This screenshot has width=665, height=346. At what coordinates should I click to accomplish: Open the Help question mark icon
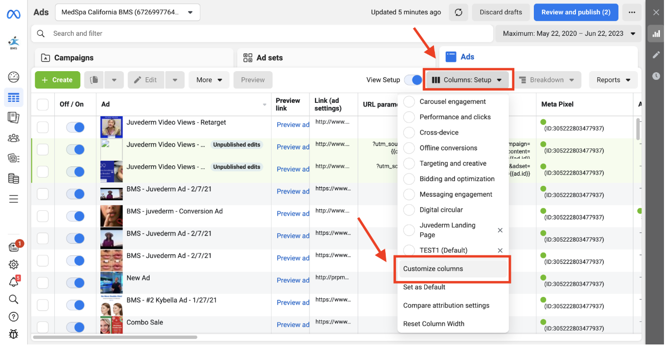tap(14, 317)
